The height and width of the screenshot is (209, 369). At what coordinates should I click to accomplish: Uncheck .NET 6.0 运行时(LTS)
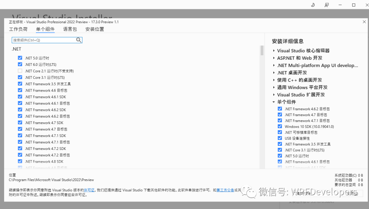[x=20, y=64]
